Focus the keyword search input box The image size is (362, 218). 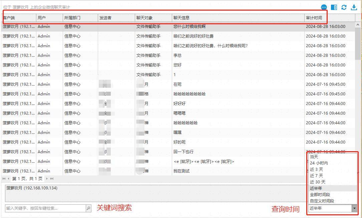(x=45, y=208)
